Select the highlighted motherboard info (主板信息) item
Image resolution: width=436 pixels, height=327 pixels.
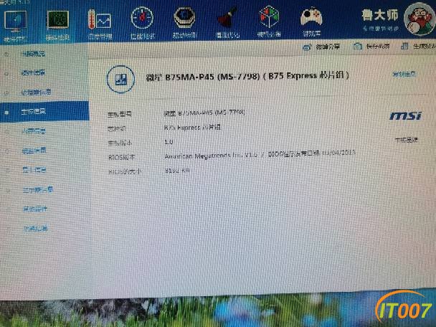pyautogui.click(x=44, y=111)
